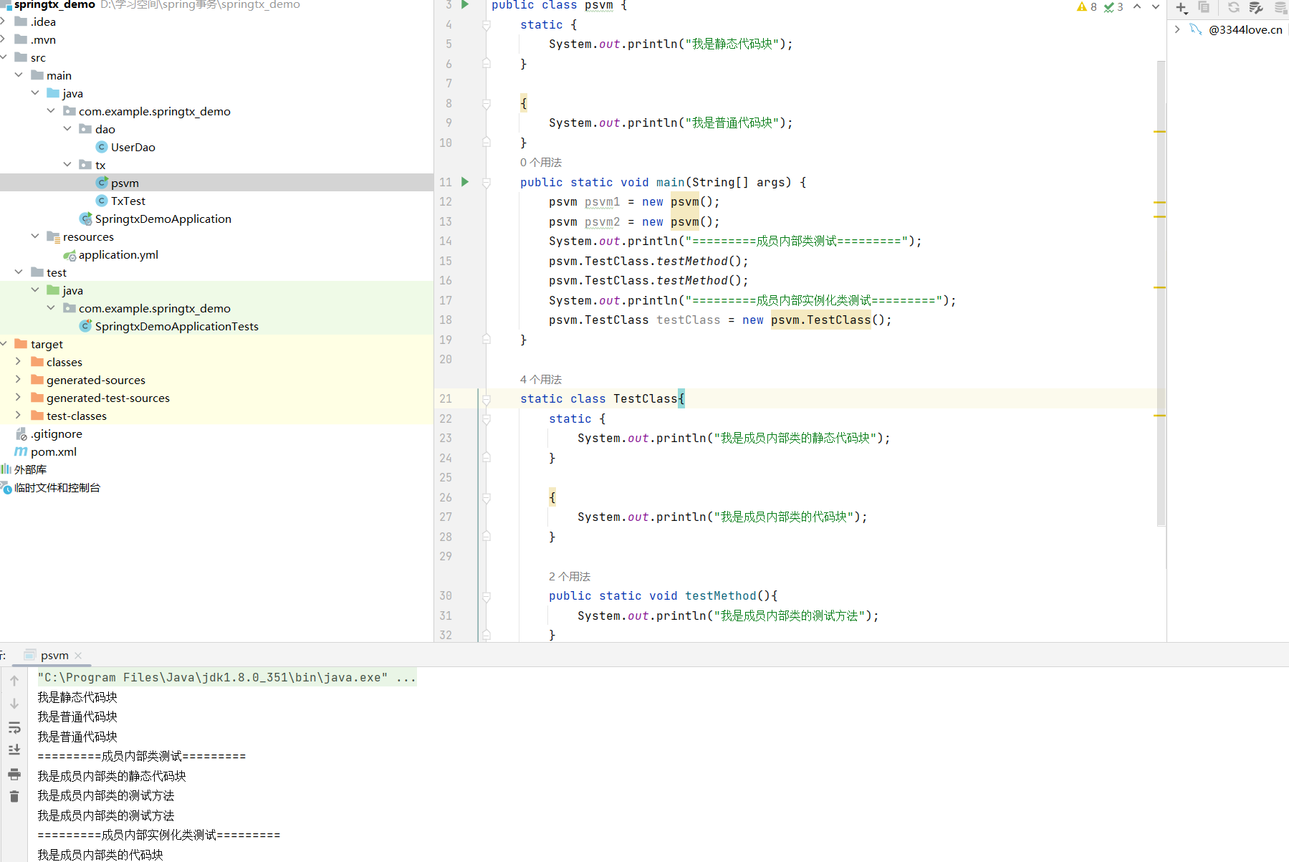This screenshot has height=862, width=1289.
Task: Click the add data source plus button
Action: click(1181, 8)
